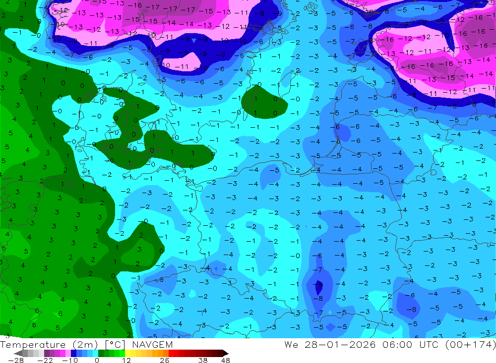This screenshot has height=363, width=496.
Task: Click the bright red swatch right of 26
Action: tap(171, 353)
